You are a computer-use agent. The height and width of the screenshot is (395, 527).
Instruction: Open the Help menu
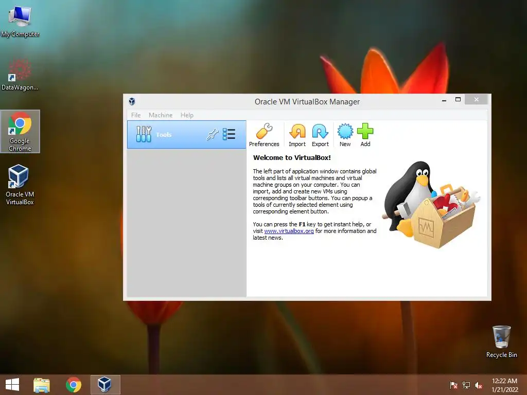tap(187, 115)
